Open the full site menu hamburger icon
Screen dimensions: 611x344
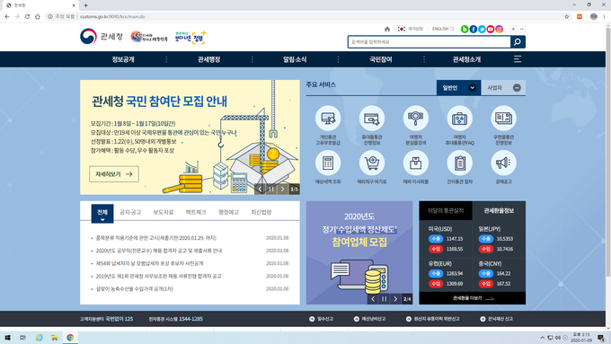coord(518,58)
